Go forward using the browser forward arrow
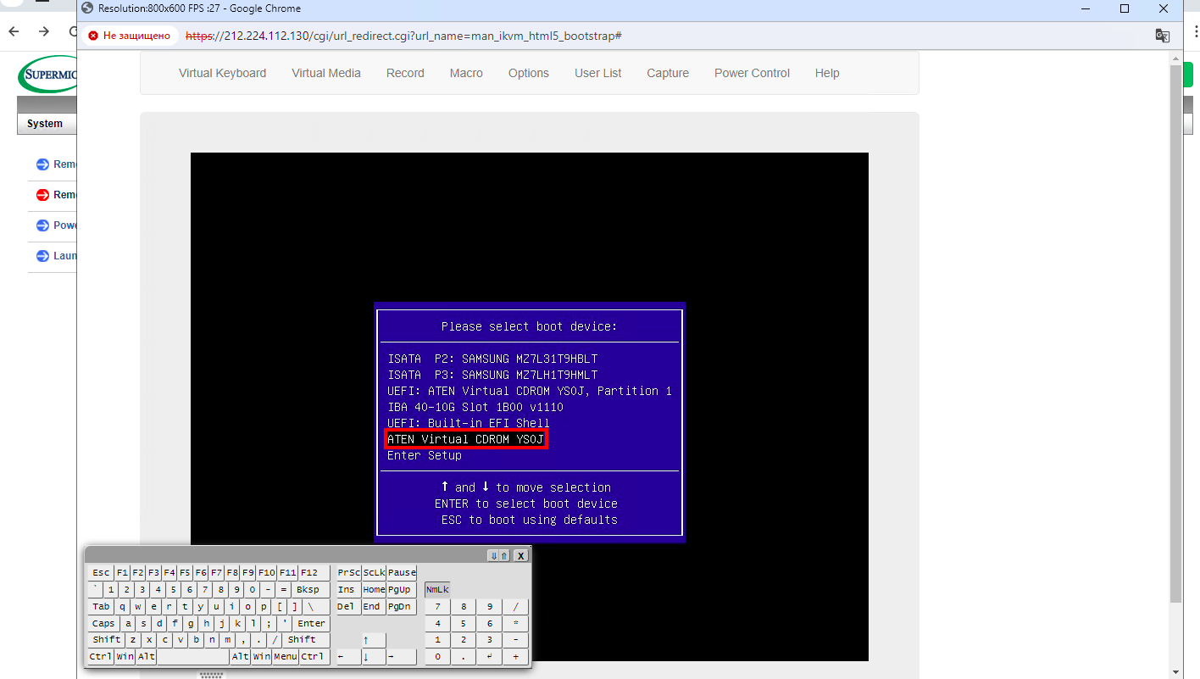 click(x=44, y=31)
